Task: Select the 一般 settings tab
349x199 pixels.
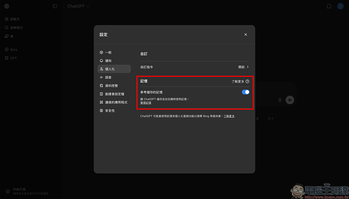Action: (x=114, y=52)
